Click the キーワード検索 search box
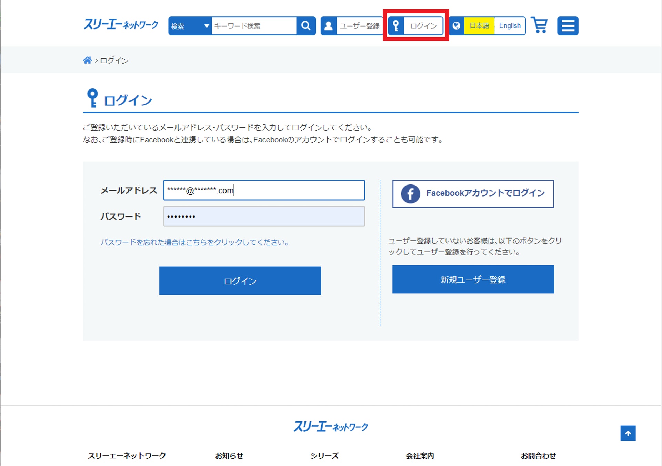 (x=253, y=26)
